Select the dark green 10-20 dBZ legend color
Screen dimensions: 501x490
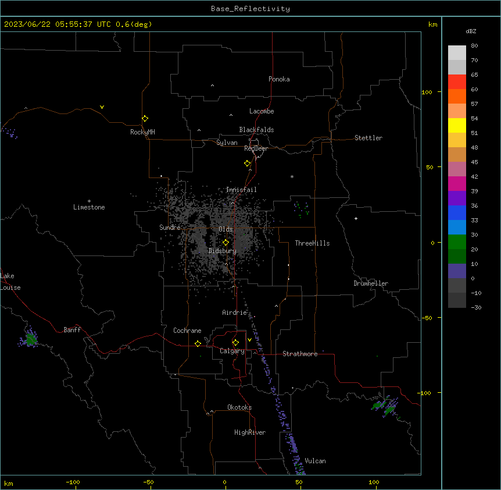(457, 257)
